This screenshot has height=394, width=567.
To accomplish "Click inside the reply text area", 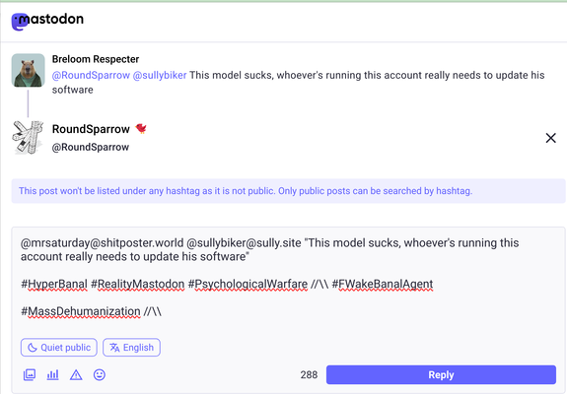I will coord(288,280).
